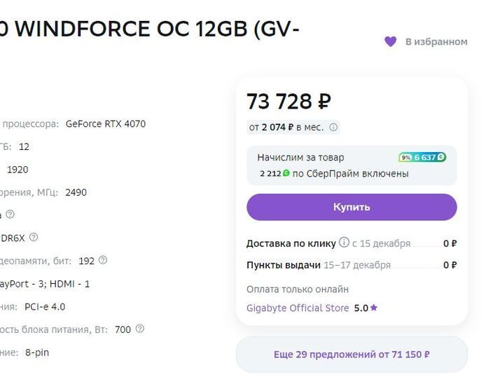The width and height of the screenshot is (486, 382).
Task: Click the info icon beside monthly payment
Action: [x=333, y=128]
